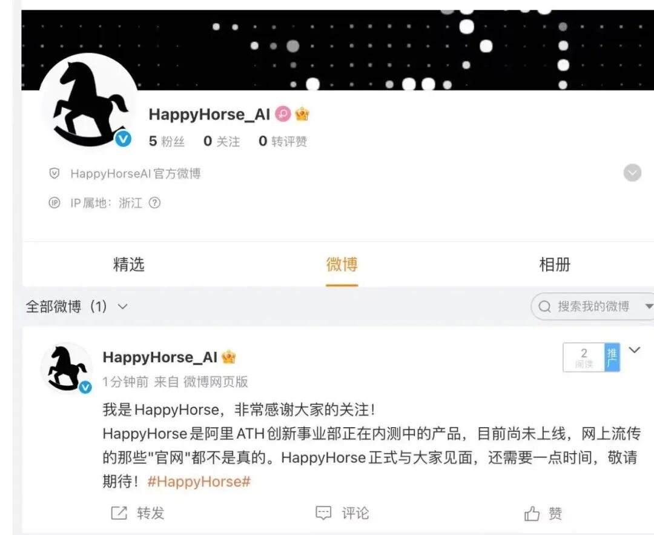Open the #HappyHorse# hashtag link
This screenshot has width=654, height=535.
click(x=199, y=482)
